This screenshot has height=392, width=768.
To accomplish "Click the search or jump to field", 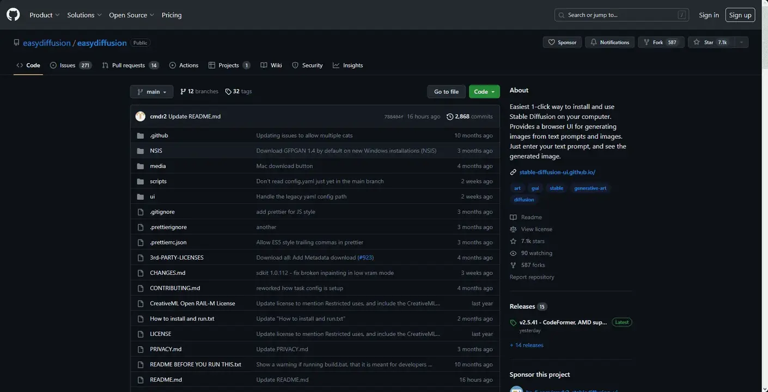I will [621, 15].
